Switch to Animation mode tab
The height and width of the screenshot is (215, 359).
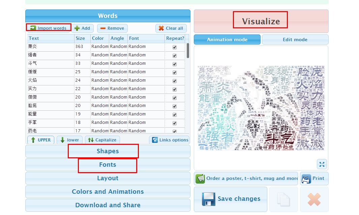point(227,39)
